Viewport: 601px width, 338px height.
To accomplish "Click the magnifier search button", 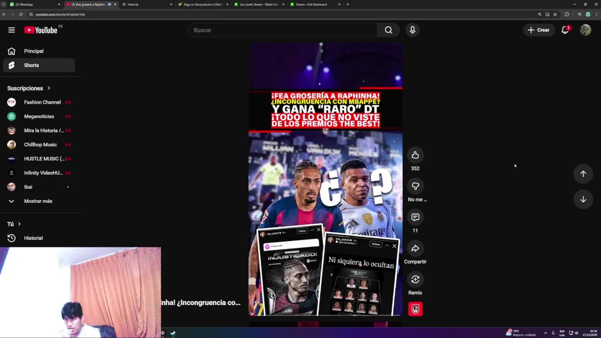I will coord(388,30).
